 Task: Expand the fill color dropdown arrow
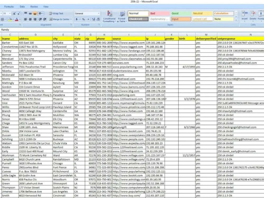(13, 19)
